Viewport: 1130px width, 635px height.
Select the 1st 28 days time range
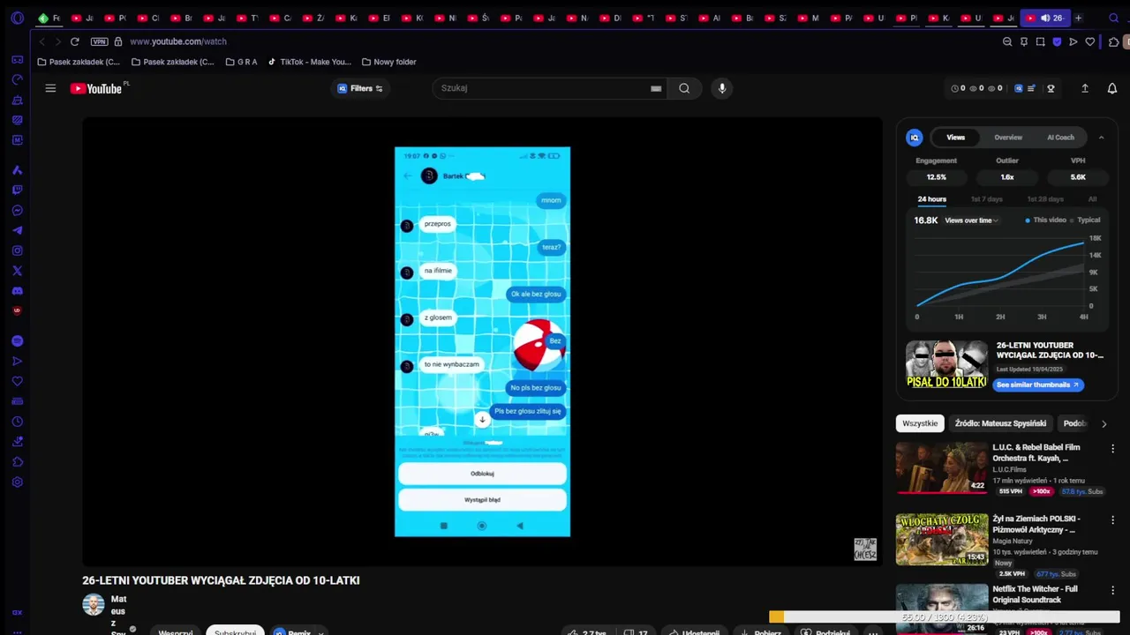click(1045, 199)
